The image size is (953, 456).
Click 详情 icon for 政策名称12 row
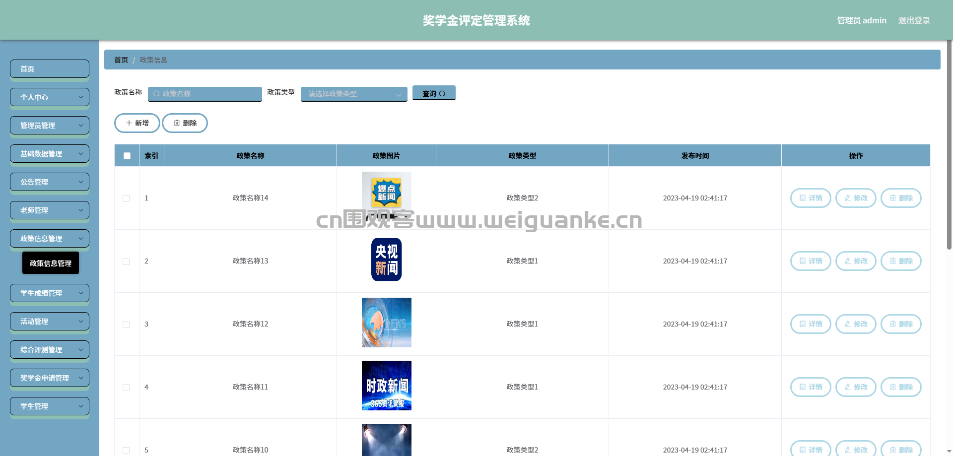803,324
